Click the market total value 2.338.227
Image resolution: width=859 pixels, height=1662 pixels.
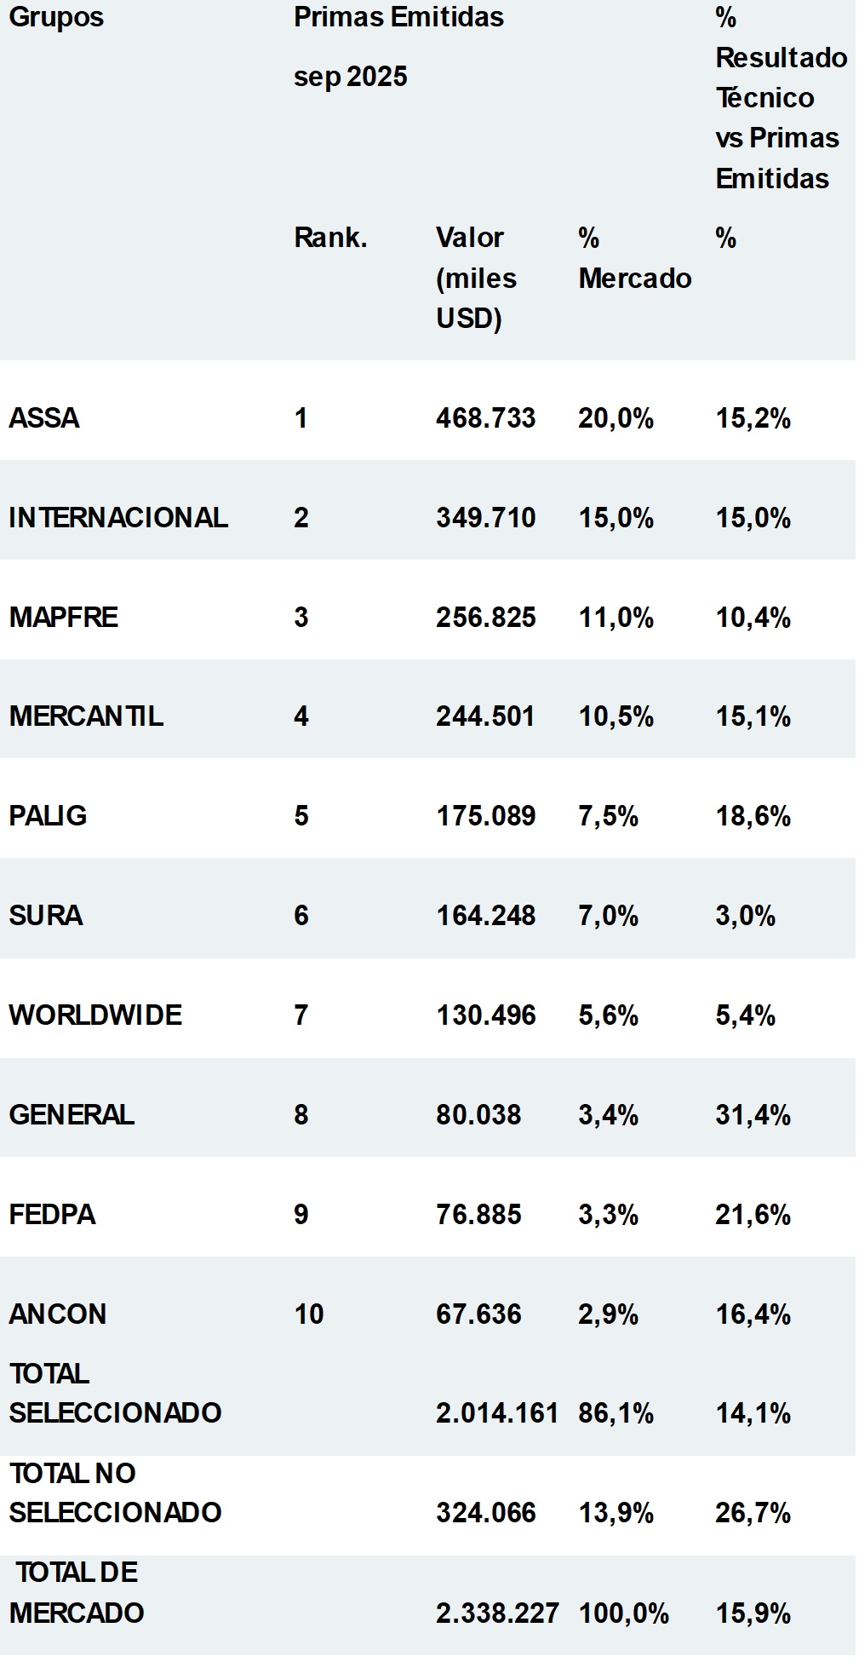[x=497, y=1613]
